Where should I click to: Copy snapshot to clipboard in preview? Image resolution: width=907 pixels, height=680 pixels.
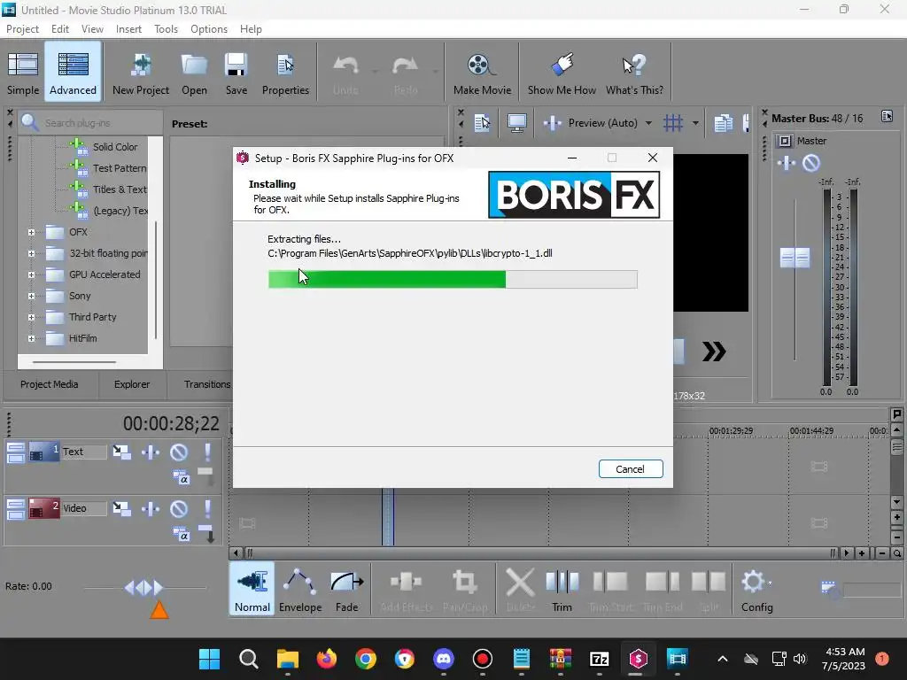tap(723, 122)
